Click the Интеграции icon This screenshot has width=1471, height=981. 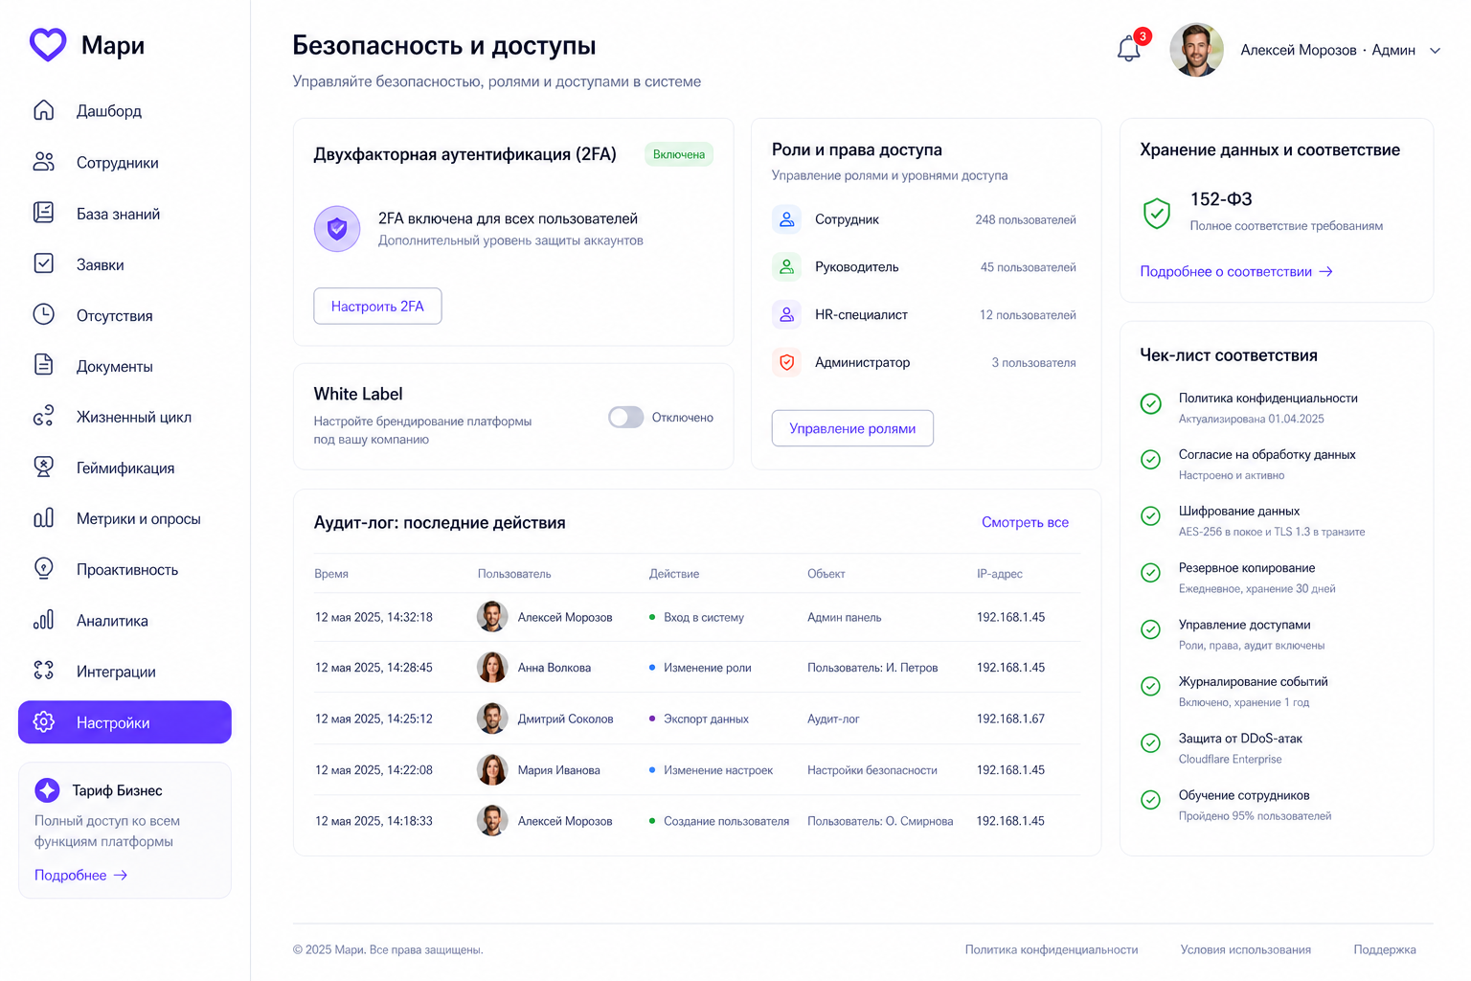coord(44,671)
